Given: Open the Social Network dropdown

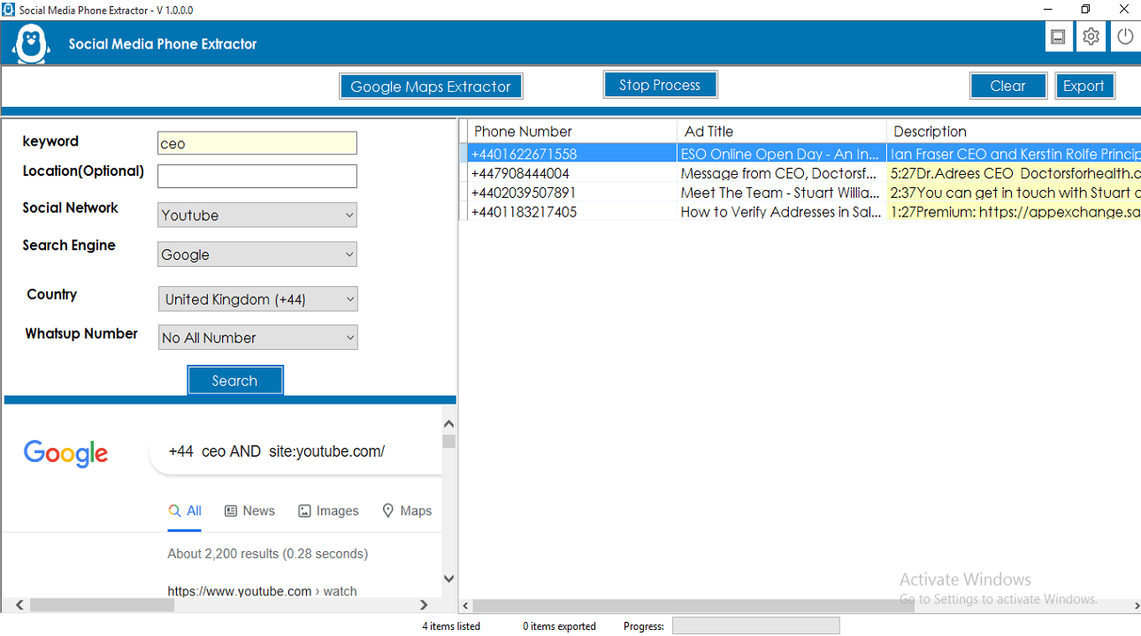Looking at the screenshot, I should [257, 215].
